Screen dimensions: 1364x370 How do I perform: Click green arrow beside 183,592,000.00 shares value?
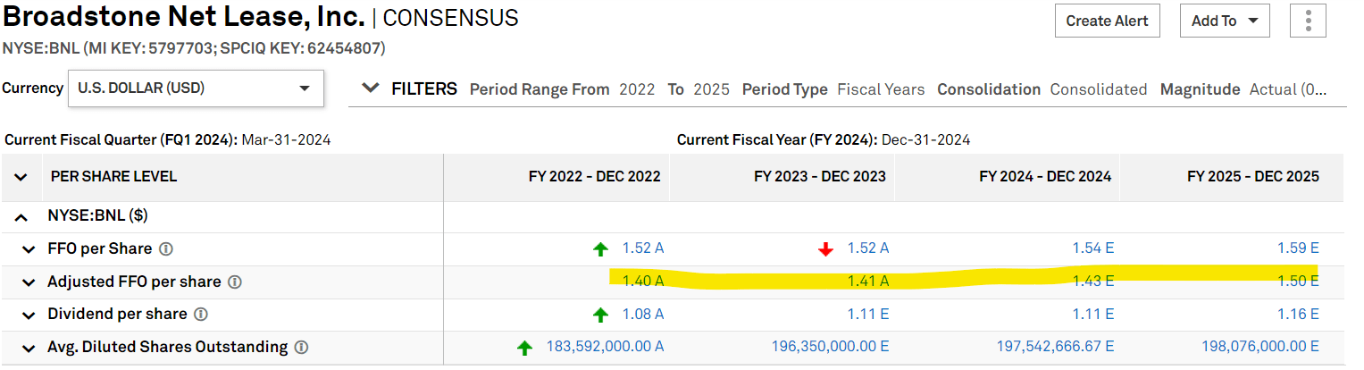tap(525, 348)
